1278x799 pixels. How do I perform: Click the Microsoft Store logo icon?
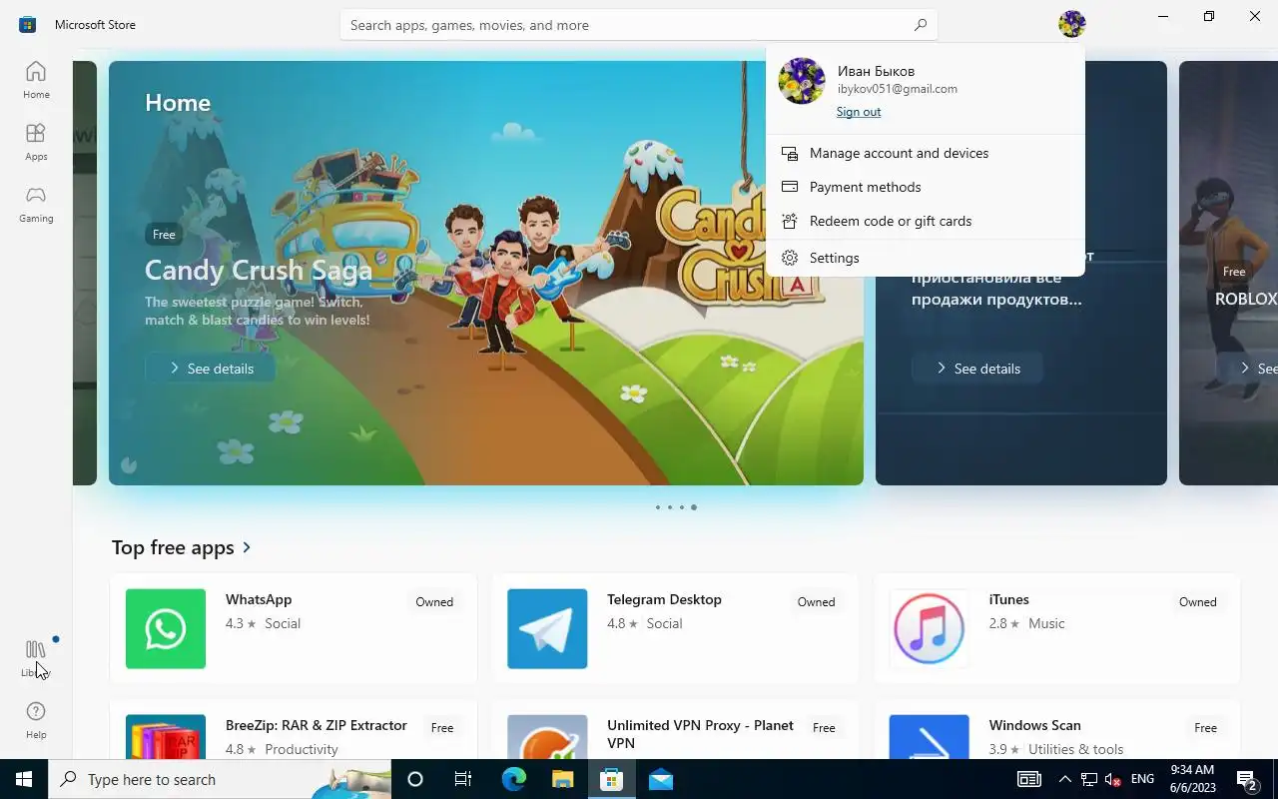pos(27,24)
